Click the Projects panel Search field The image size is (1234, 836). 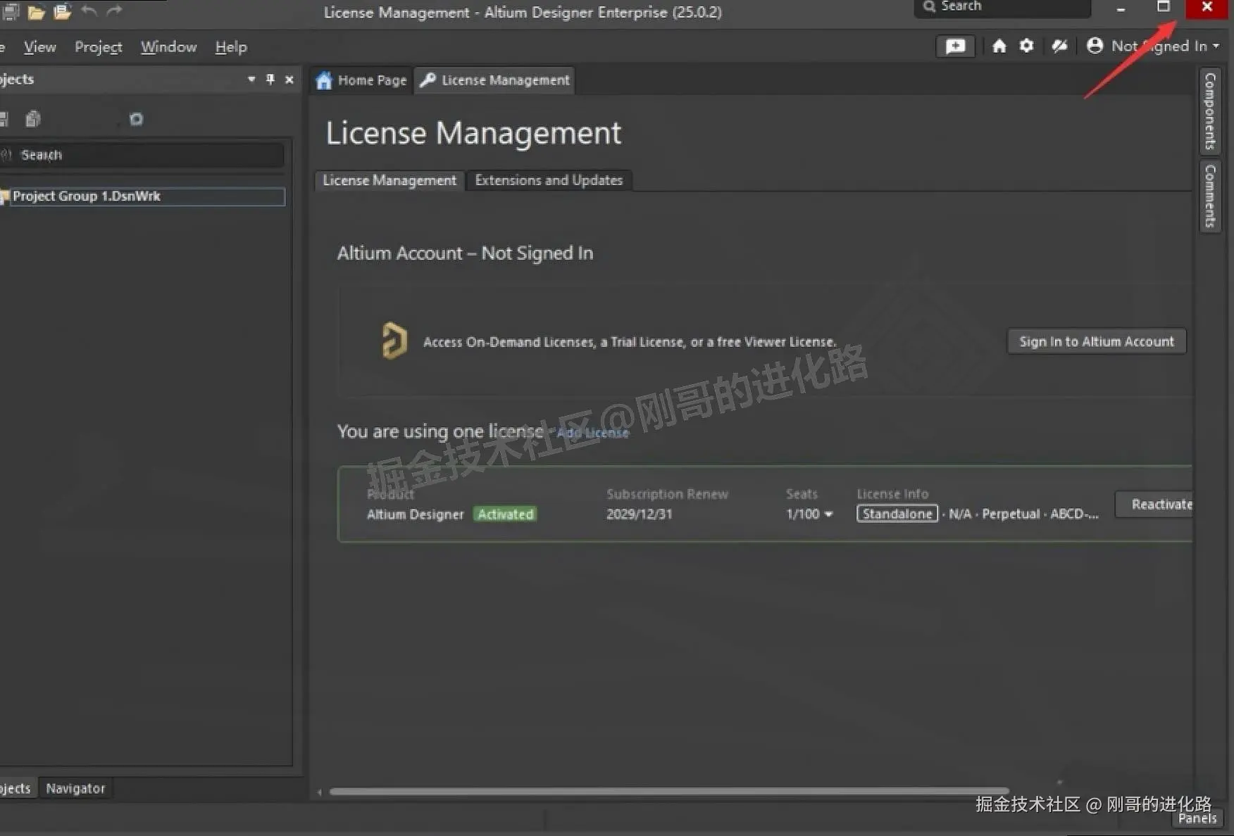[x=143, y=155]
